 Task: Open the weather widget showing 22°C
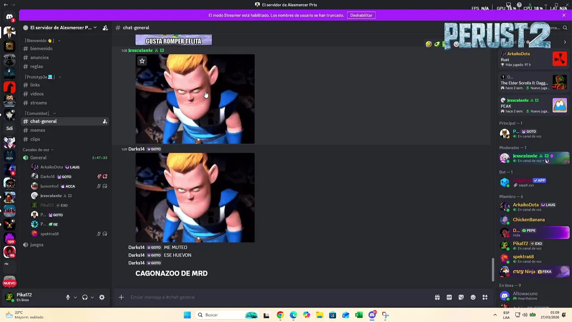coord(25,315)
